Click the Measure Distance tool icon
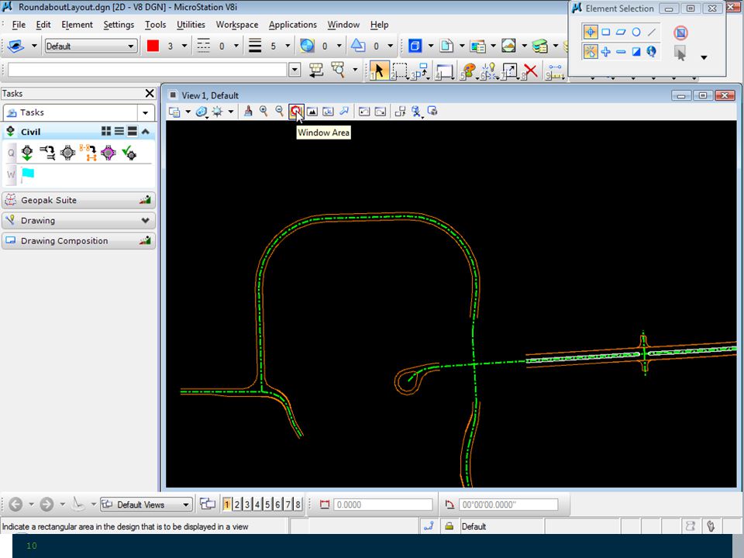The width and height of the screenshot is (744, 558). click(555, 71)
